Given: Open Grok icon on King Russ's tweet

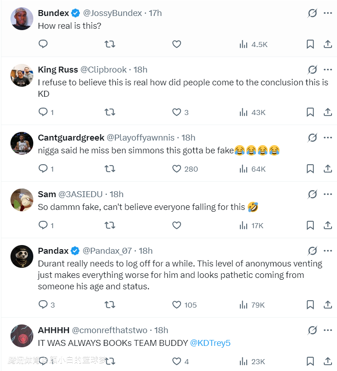Looking at the screenshot, I should (312, 70).
